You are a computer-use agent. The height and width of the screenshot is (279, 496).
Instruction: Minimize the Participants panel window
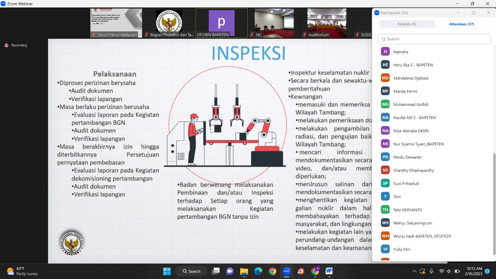tap(458, 13)
